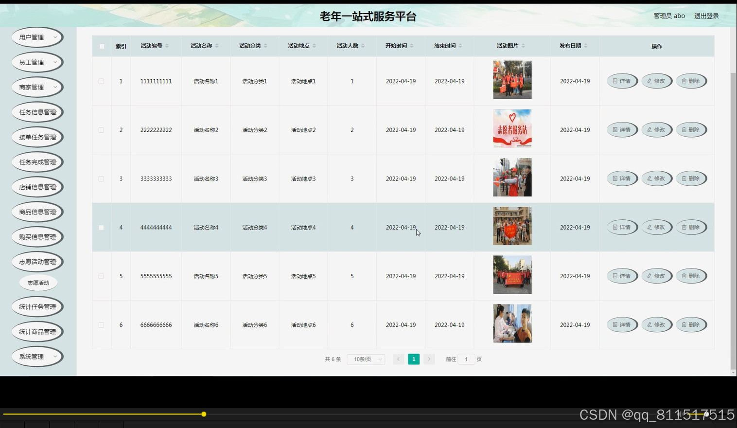Open the 志愿者服务站 image thumbnail in row 2
737x428 pixels.
(x=512, y=128)
